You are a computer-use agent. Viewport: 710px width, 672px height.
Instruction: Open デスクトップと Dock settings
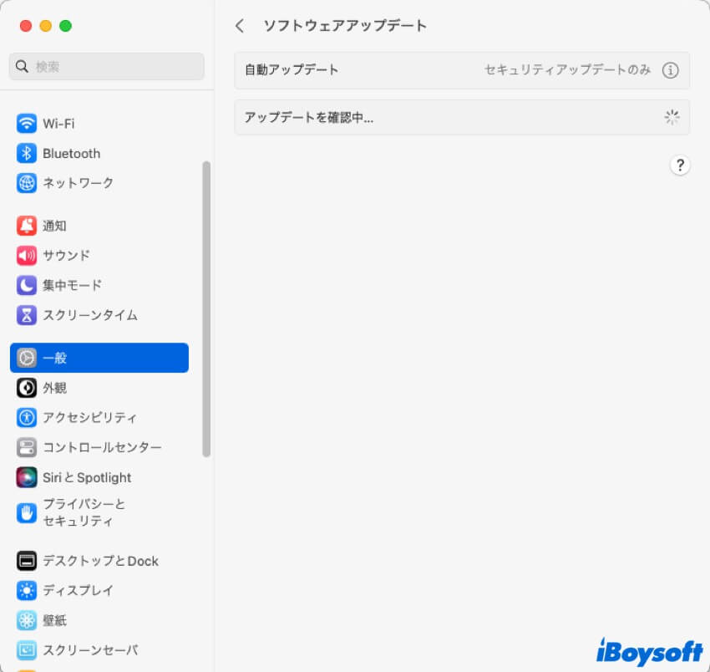100,561
